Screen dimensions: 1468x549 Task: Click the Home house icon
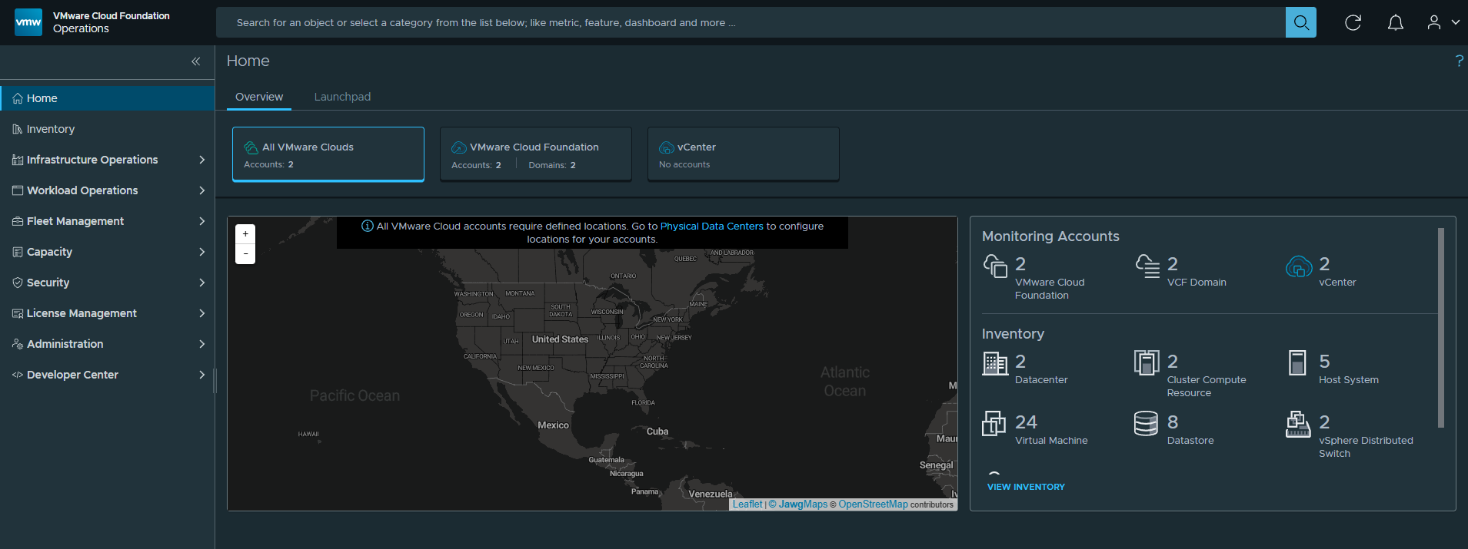(x=18, y=98)
